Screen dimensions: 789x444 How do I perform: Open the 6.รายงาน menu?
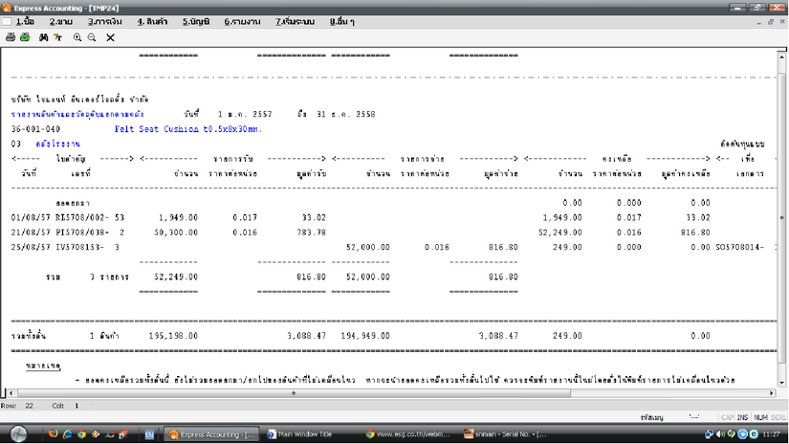[243, 21]
